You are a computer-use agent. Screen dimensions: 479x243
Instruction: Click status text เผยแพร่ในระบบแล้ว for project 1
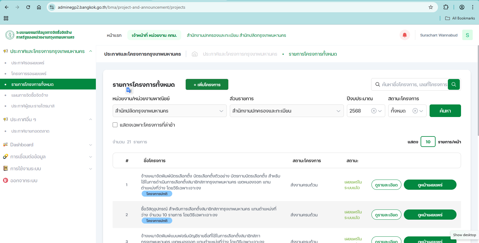353,185
